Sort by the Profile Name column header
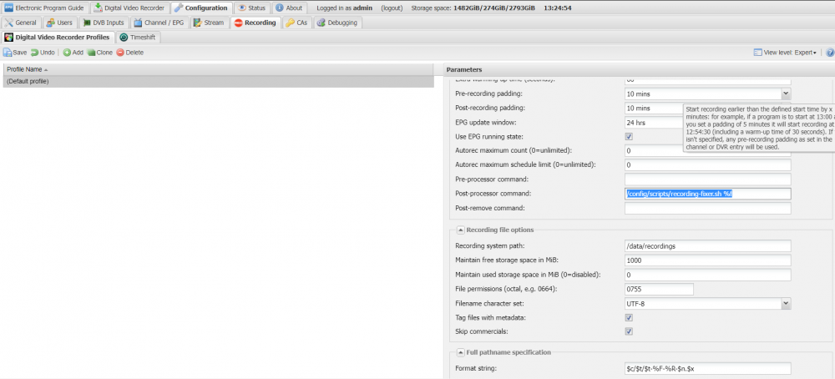 [x=218, y=70]
